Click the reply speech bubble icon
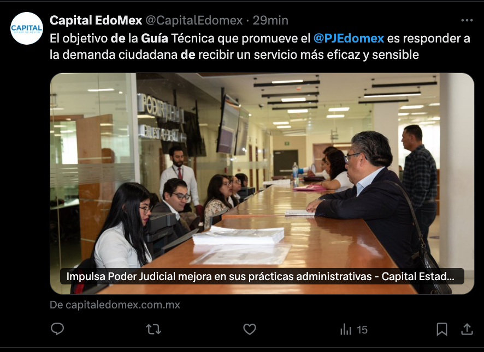 click(57, 329)
